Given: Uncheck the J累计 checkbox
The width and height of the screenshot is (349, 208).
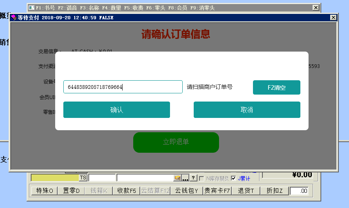Looking at the screenshot, I should [x=233, y=178].
